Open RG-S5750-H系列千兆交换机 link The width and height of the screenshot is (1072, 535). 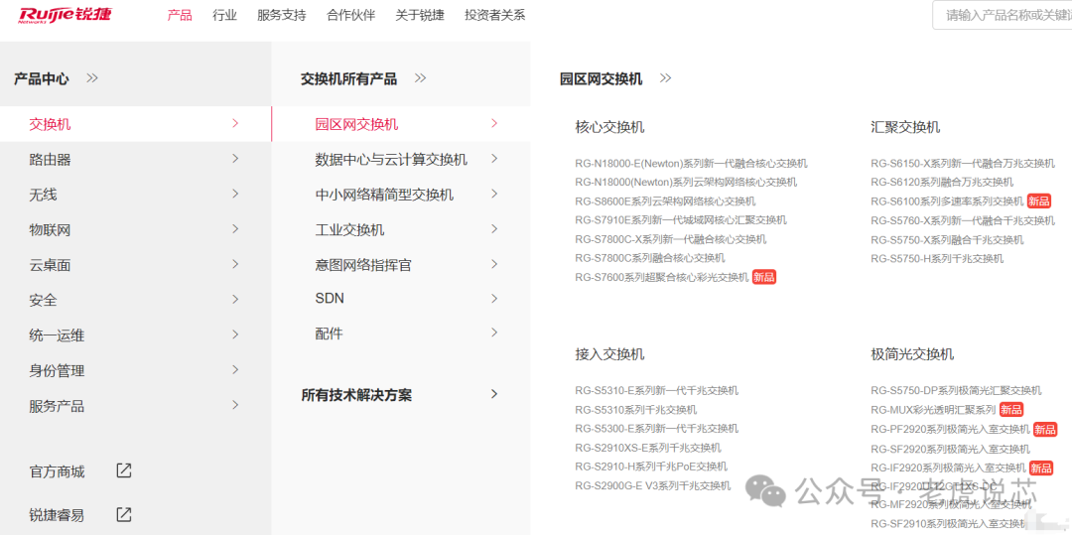point(937,258)
